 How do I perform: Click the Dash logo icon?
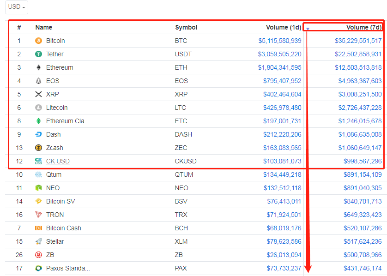pos(38,134)
